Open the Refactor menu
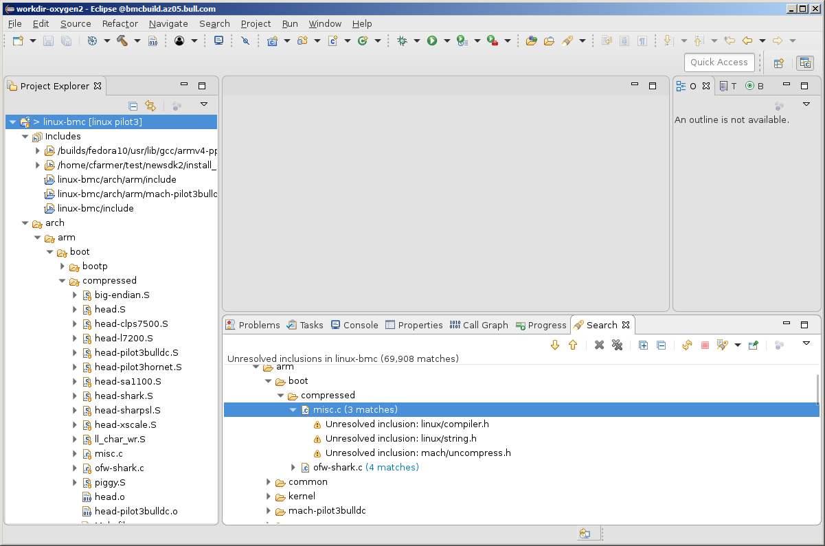 120,23
